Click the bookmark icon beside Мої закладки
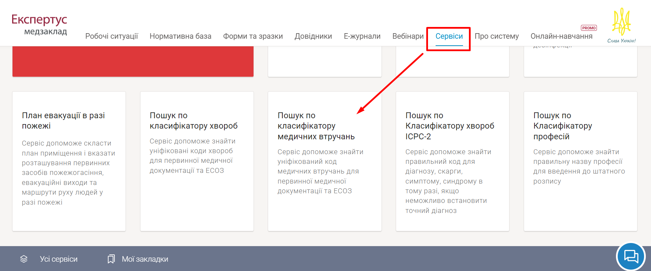The height and width of the screenshot is (271, 651). tap(111, 259)
